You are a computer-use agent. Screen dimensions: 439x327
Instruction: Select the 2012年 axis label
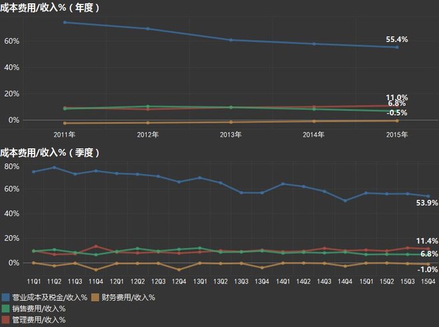(148, 135)
